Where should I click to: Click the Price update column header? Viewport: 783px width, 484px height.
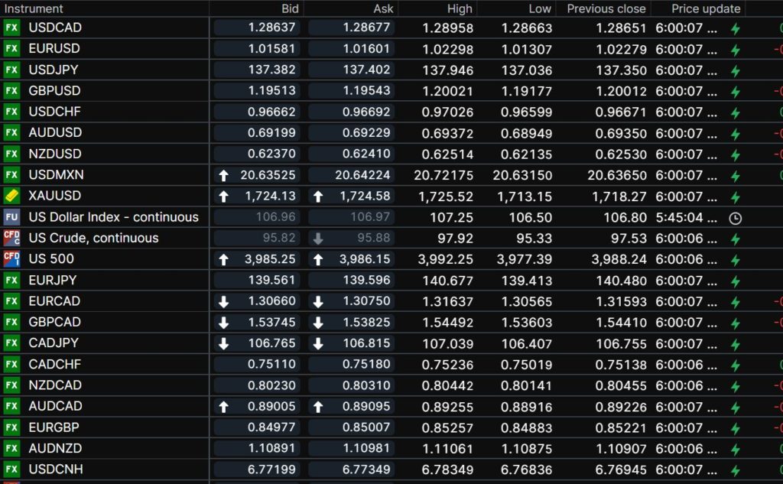(705, 9)
